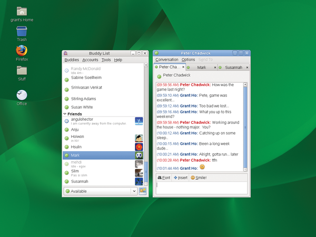The image size is (316, 237).
Task: Open the Options menu in conversation window
Action: pyautogui.click(x=188, y=60)
